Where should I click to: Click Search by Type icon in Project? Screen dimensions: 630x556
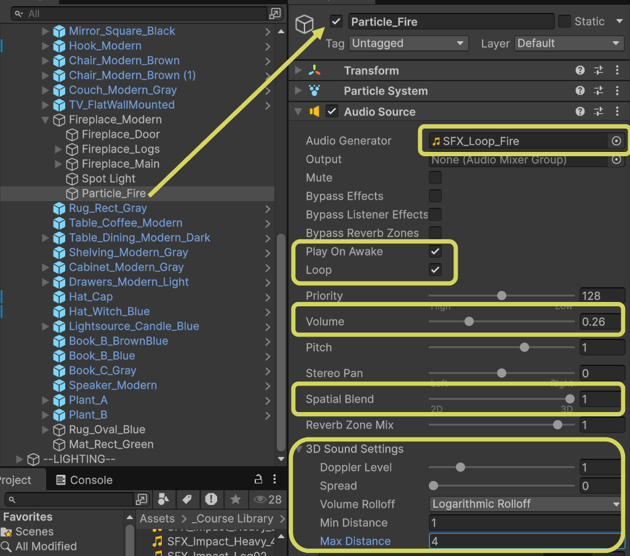pos(164,499)
